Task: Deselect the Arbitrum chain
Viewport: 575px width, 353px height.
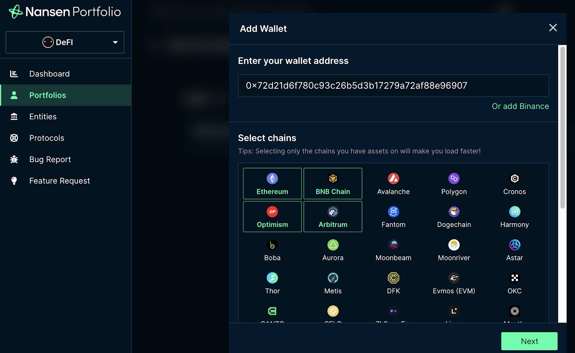Action: pyautogui.click(x=333, y=216)
